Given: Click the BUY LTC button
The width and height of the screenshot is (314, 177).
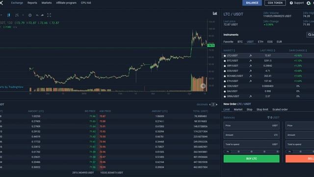Looking at the screenshot, I should [x=252, y=158].
